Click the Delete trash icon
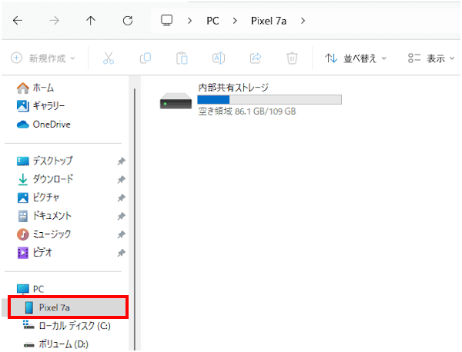The width and height of the screenshot is (462, 352). coord(292,58)
